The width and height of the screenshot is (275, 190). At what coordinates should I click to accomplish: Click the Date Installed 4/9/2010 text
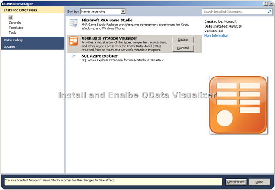point(223,26)
